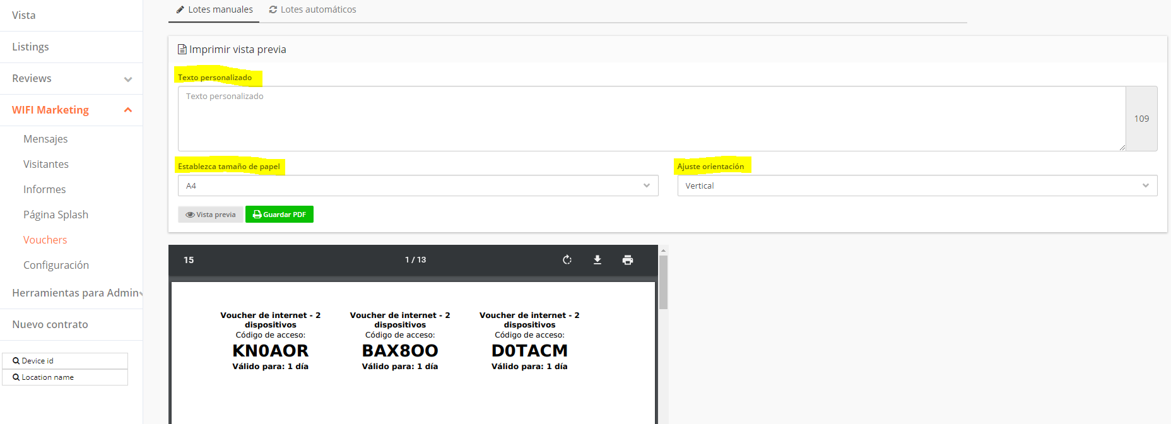Click the Vista previa button

(210, 215)
